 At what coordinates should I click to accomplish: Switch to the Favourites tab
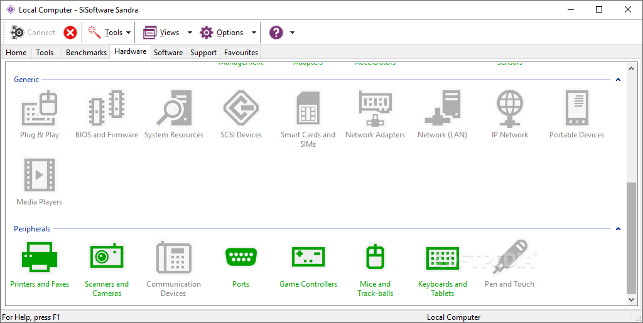(x=241, y=53)
